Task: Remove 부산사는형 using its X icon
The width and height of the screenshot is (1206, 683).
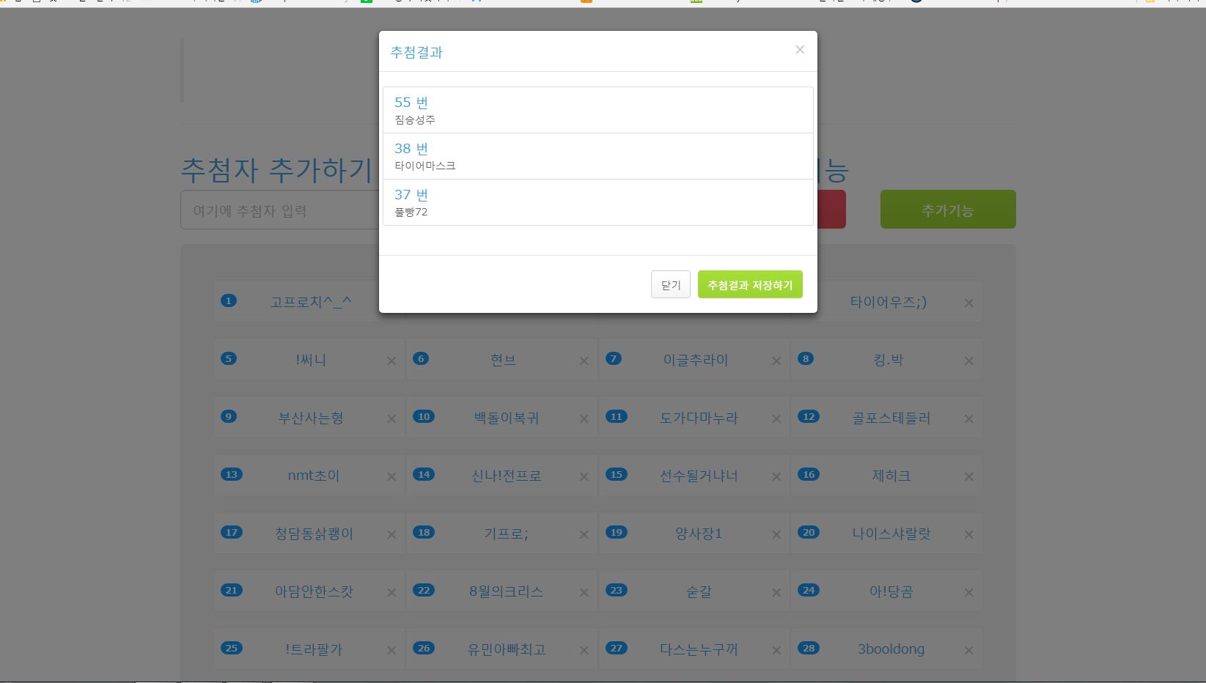Action: click(x=391, y=418)
